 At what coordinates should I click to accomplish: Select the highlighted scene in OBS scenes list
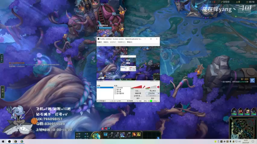(105, 88)
